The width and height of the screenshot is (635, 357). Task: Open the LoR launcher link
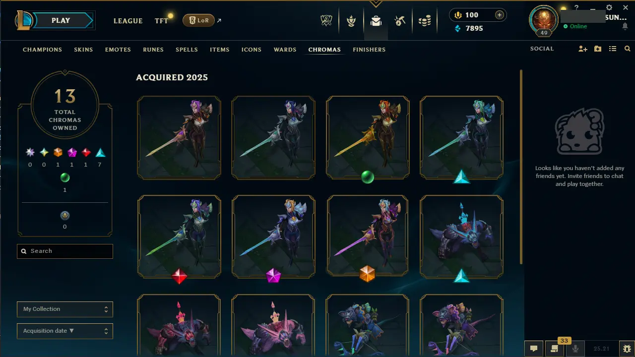click(x=199, y=20)
